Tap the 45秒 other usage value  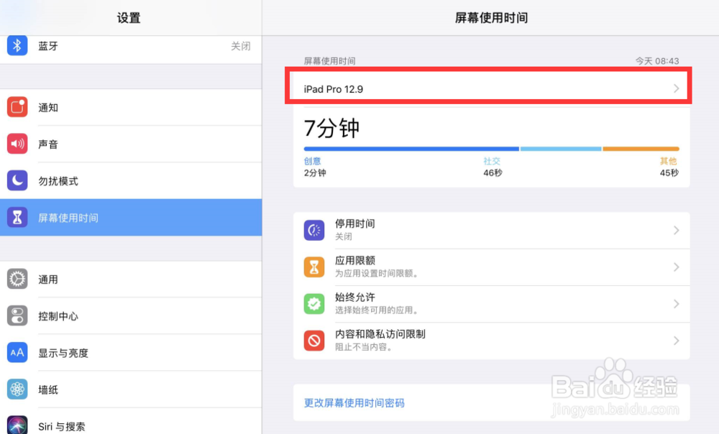click(x=669, y=172)
